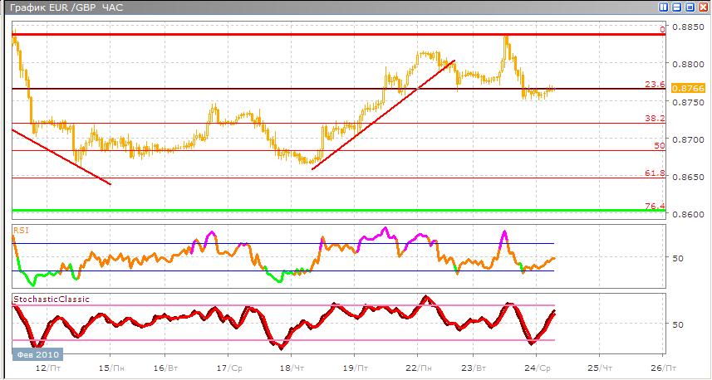Select the thick red resistance line at top
The image size is (712, 380).
click(x=338, y=35)
